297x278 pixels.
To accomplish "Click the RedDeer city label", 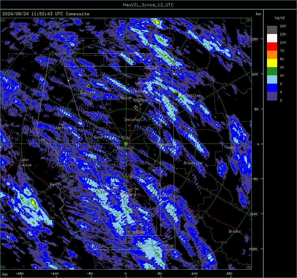I will pyautogui.click(x=140, y=100).
